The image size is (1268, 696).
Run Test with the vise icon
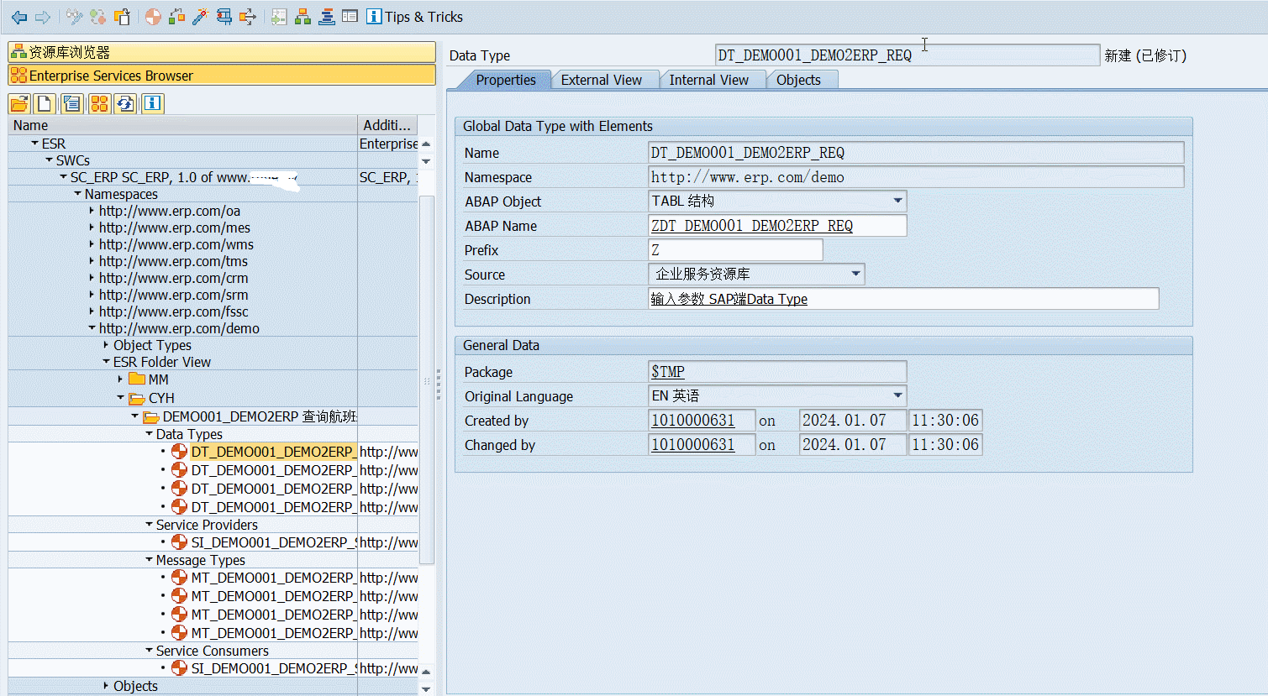(224, 17)
